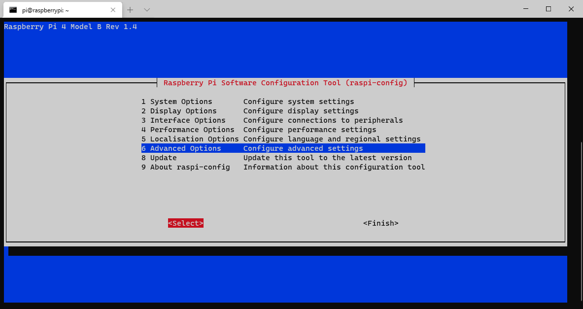Open a new terminal tab with plus icon
The image size is (583, 309).
(x=130, y=10)
